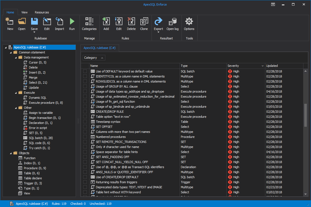Screen dimensions: 311x207
Task: Sort by the Type column header
Action: [x=203, y=66]
